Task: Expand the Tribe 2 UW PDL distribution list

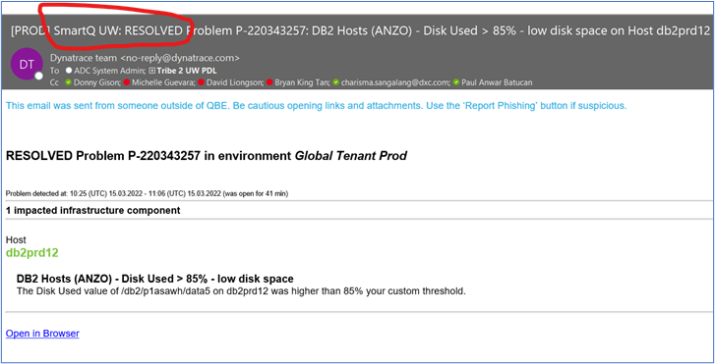Action: pyautogui.click(x=152, y=71)
